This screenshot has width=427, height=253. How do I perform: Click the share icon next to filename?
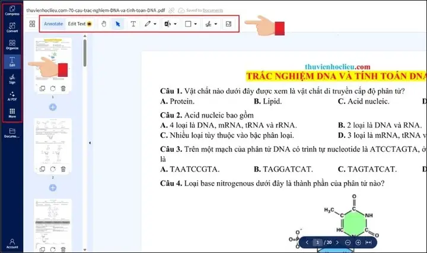[171, 10]
